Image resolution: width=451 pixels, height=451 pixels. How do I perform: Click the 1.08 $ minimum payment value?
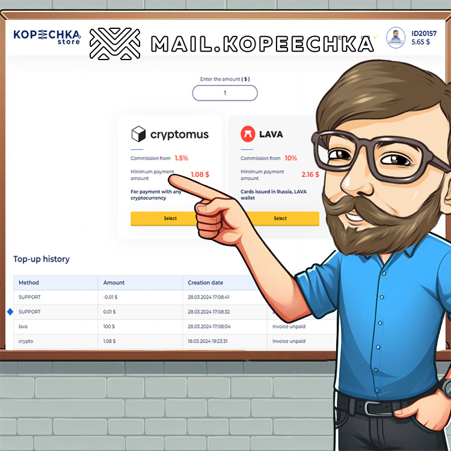pyautogui.click(x=200, y=174)
